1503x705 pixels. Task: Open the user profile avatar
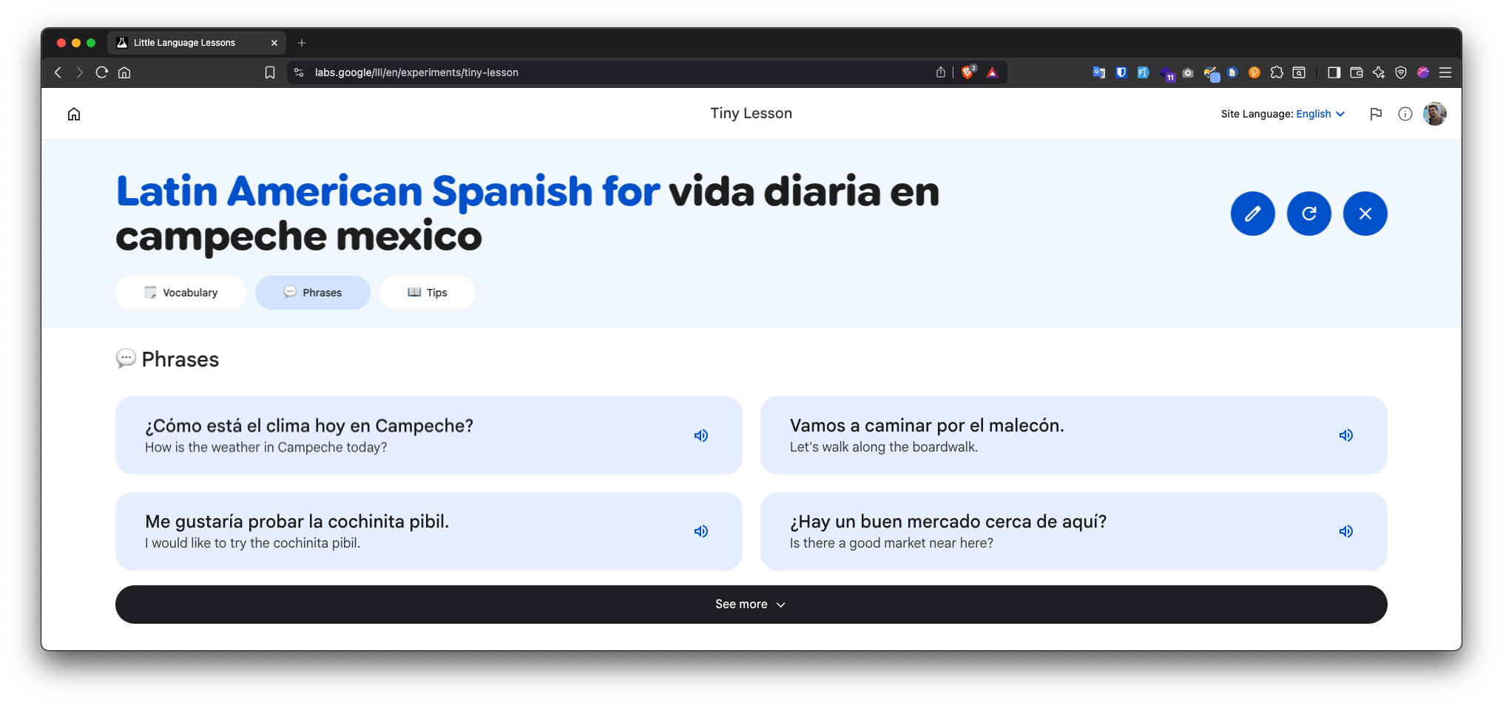click(1434, 114)
